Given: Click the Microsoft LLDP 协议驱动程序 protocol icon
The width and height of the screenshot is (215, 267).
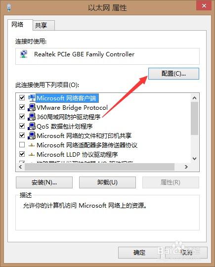Looking at the screenshot, I should point(32,155).
